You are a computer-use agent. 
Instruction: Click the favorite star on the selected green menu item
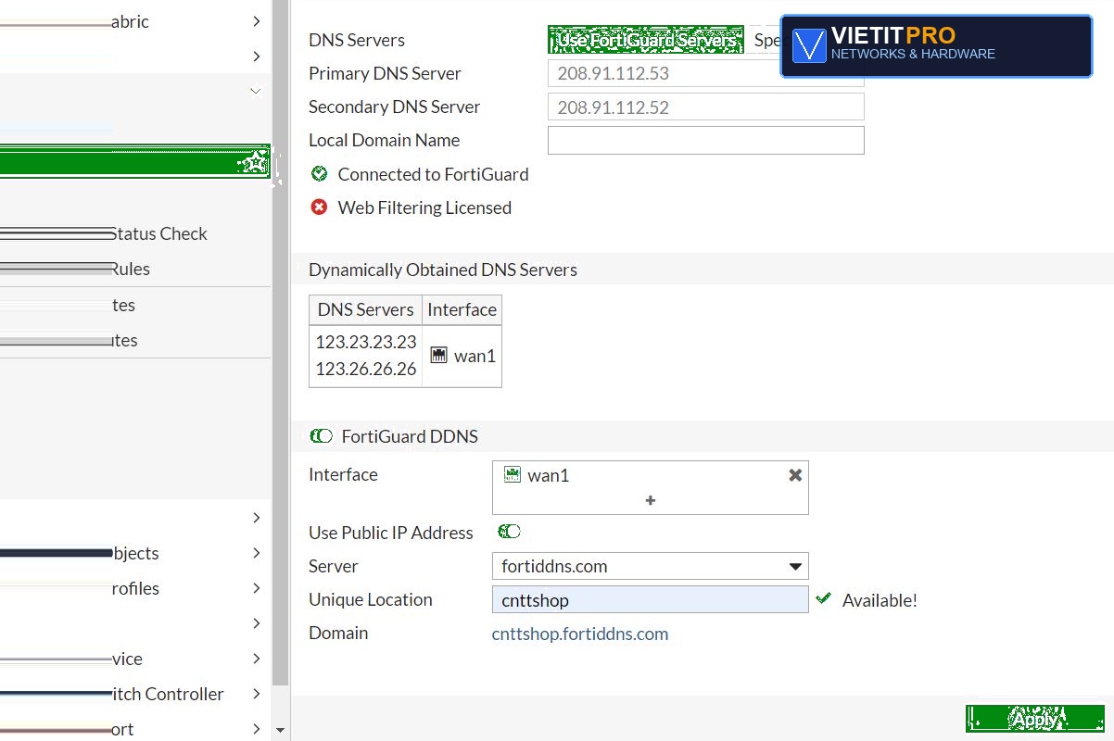[253, 164]
